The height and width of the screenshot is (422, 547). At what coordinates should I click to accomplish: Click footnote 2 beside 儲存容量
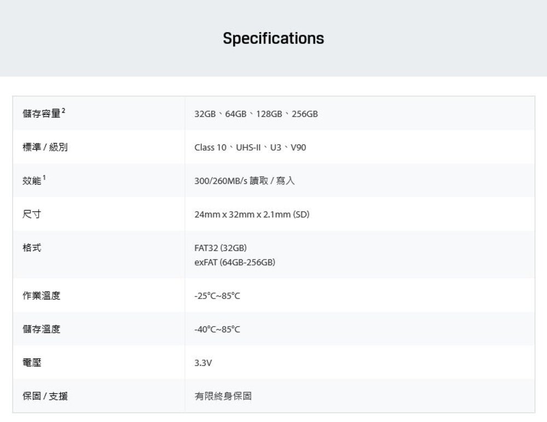[63, 111]
